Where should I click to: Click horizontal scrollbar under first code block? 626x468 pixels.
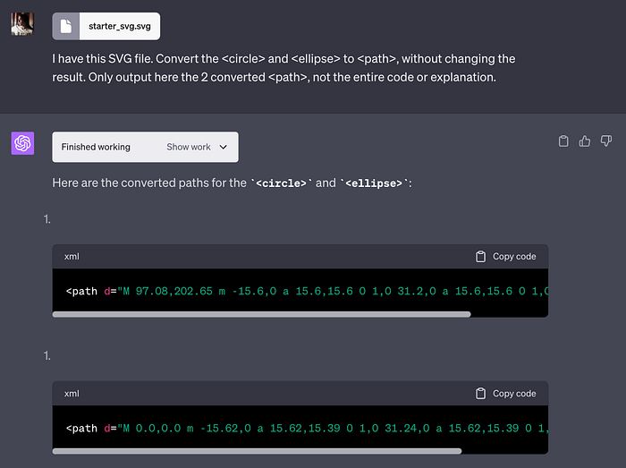[x=261, y=314]
